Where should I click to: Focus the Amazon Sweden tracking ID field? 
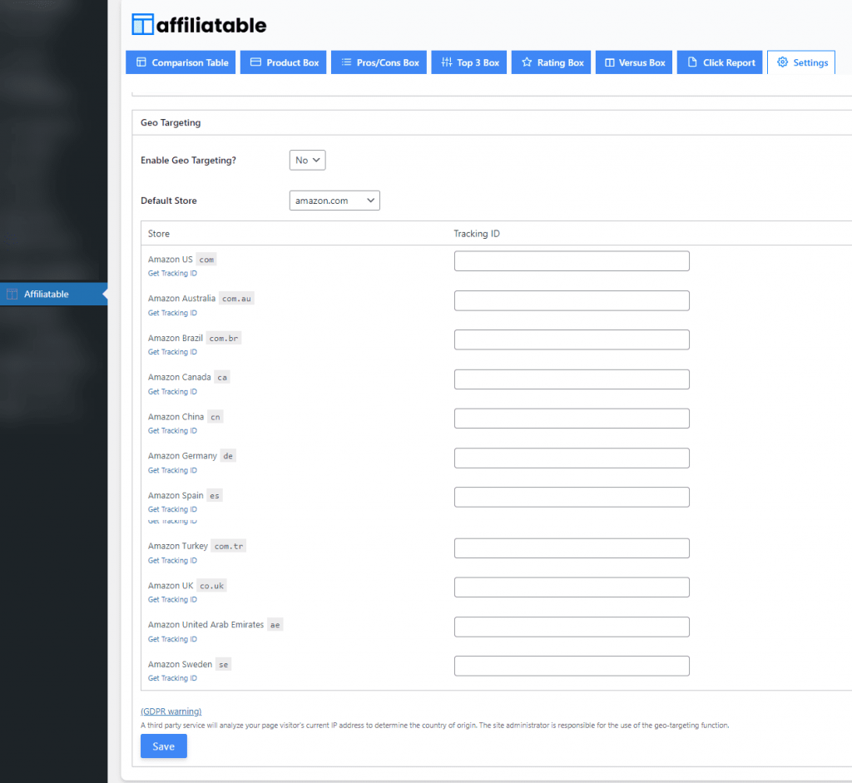[572, 667]
